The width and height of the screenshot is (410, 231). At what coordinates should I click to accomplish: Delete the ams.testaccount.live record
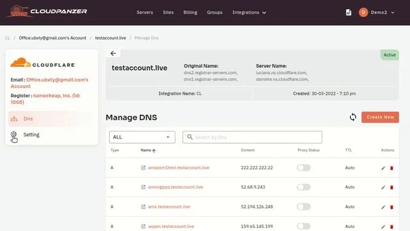[x=391, y=207]
